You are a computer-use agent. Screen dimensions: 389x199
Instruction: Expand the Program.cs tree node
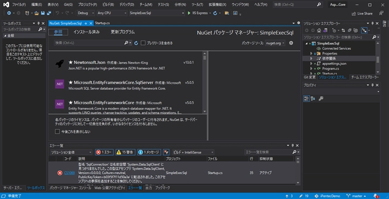pos(311,69)
